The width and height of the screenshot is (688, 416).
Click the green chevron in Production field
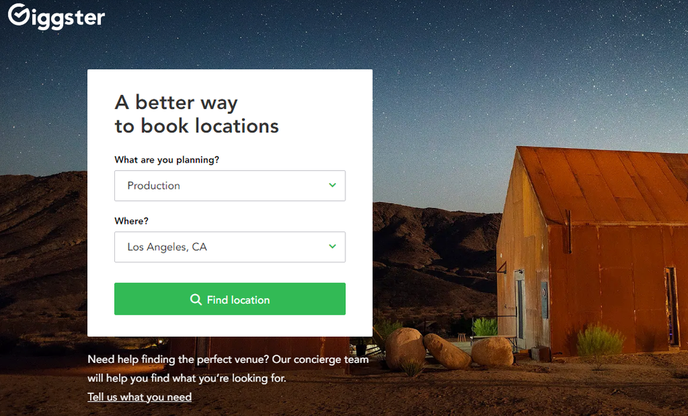coord(332,185)
